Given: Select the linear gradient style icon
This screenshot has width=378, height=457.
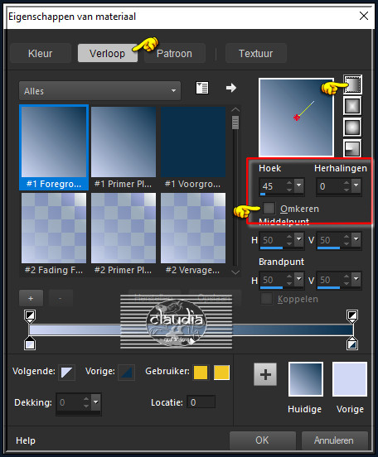Looking at the screenshot, I should pyautogui.click(x=352, y=84).
